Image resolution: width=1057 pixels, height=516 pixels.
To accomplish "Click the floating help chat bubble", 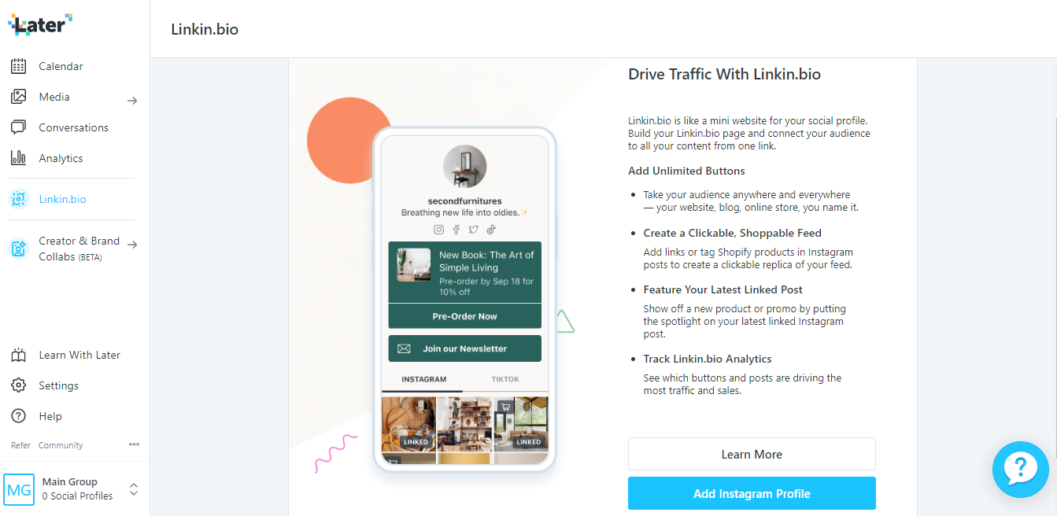I will tap(1021, 470).
